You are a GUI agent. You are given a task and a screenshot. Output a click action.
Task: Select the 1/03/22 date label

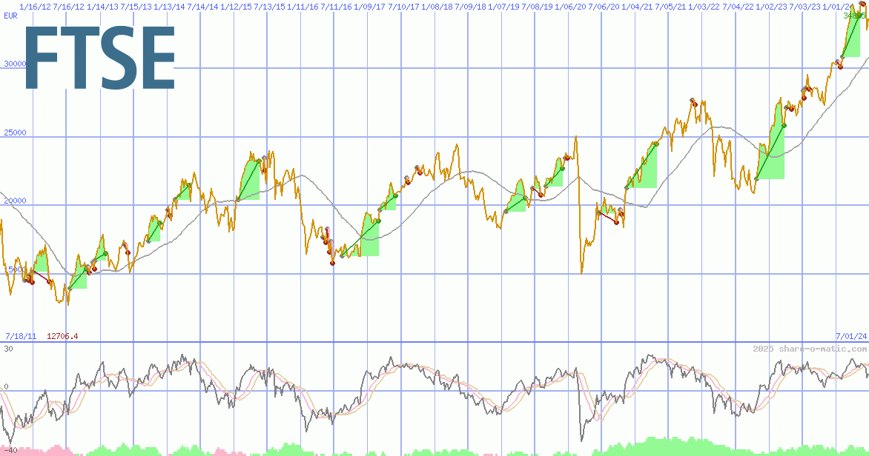[x=704, y=7]
